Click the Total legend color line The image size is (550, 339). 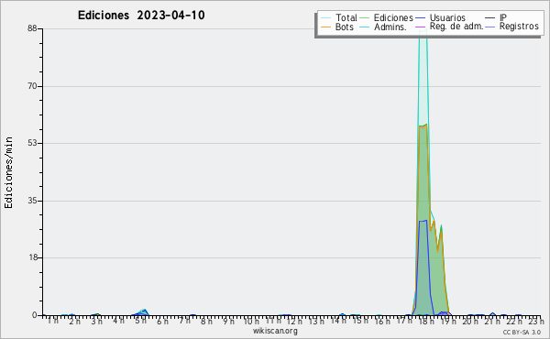click(x=325, y=18)
